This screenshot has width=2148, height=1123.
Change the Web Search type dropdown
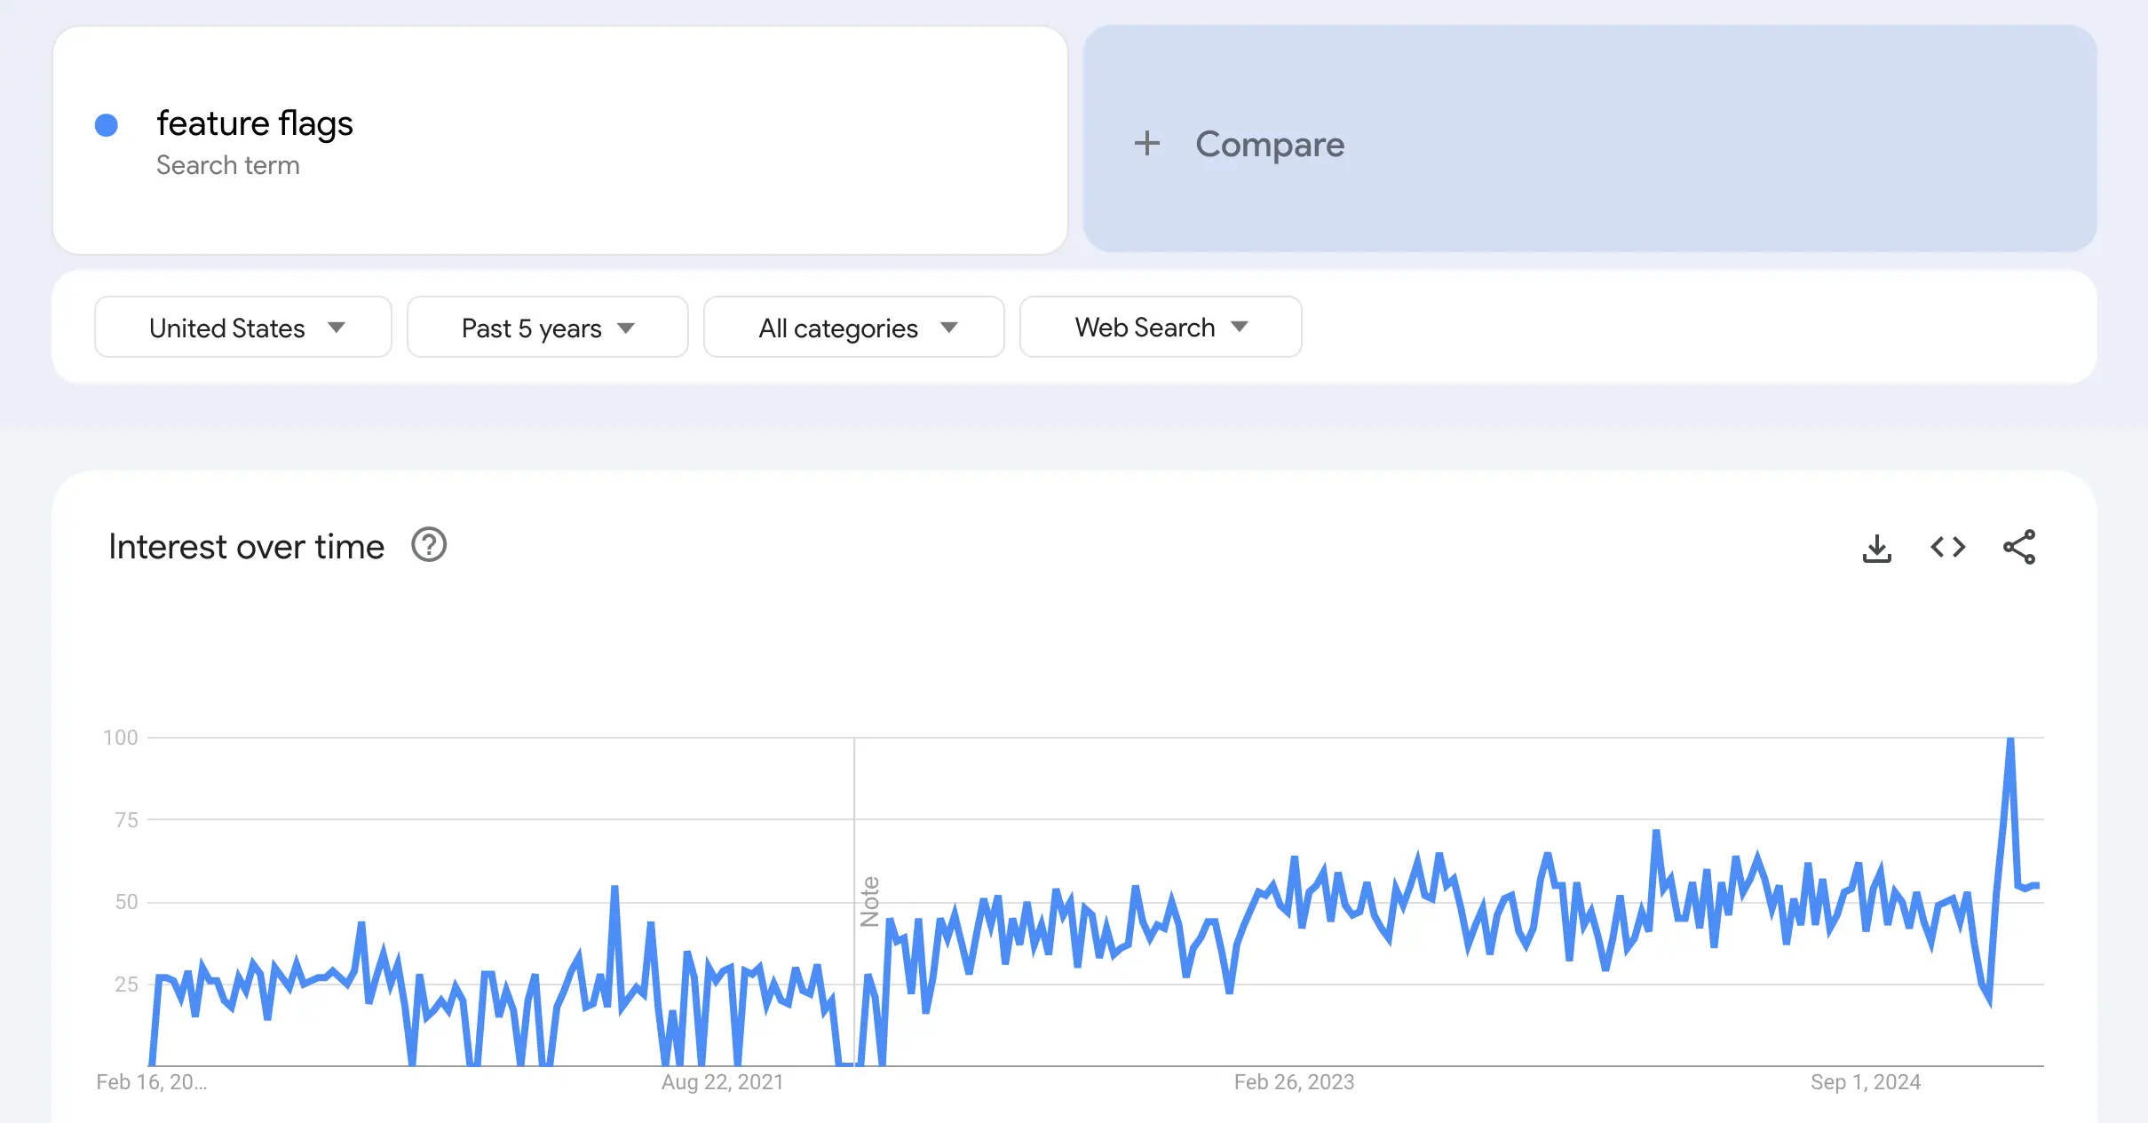(1161, 328)
